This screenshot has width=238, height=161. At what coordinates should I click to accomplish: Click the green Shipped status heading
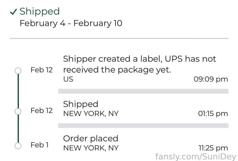40,12
